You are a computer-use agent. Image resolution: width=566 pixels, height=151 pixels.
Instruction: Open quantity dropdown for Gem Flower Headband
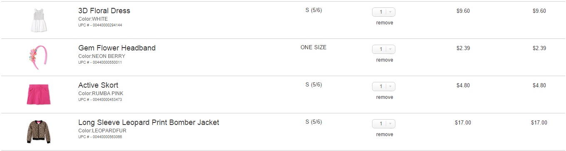383,49
